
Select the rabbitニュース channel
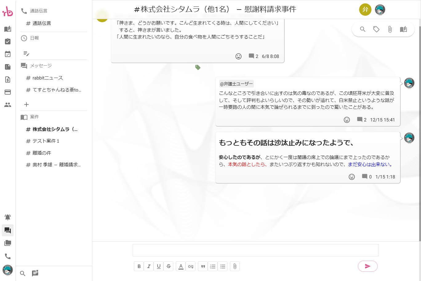(x=47, y=78)
